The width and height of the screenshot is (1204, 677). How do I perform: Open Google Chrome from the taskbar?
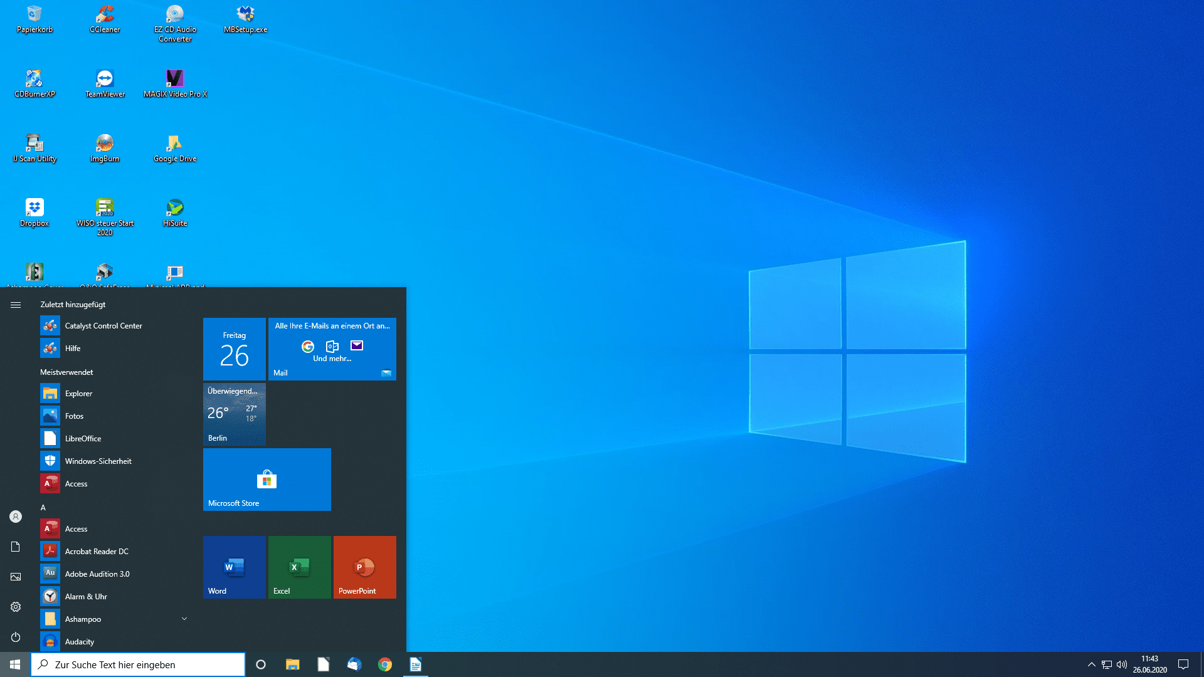[385, 664]
